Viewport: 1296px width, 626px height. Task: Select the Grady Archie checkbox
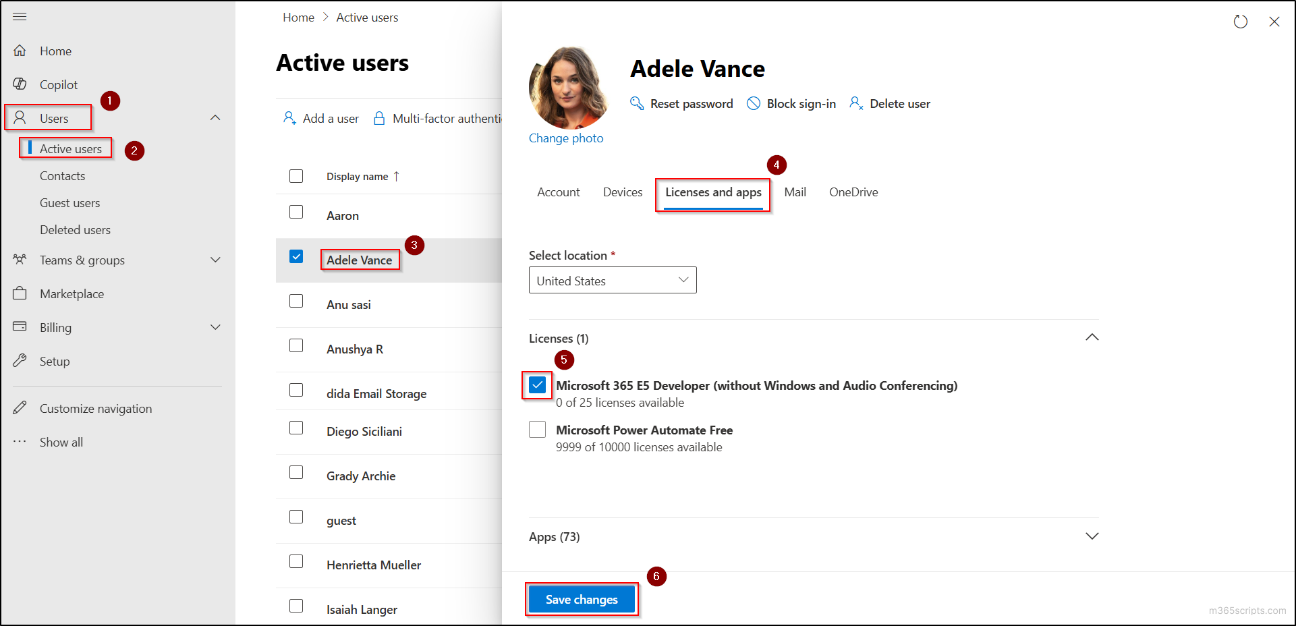click(x=296, y=472)
